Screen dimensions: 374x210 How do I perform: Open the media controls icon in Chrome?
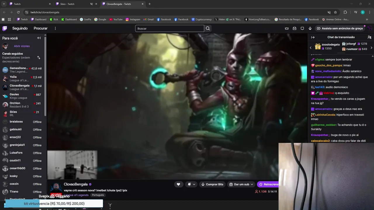coord(355,12)
